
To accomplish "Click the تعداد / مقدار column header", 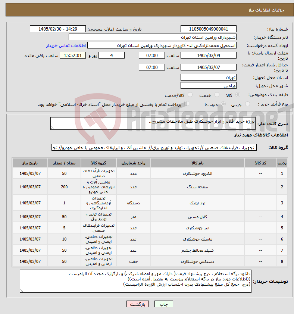I will pos(64,163).
